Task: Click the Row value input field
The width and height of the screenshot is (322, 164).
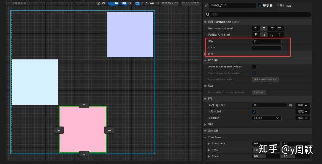Action: click(x=267, y=41)
